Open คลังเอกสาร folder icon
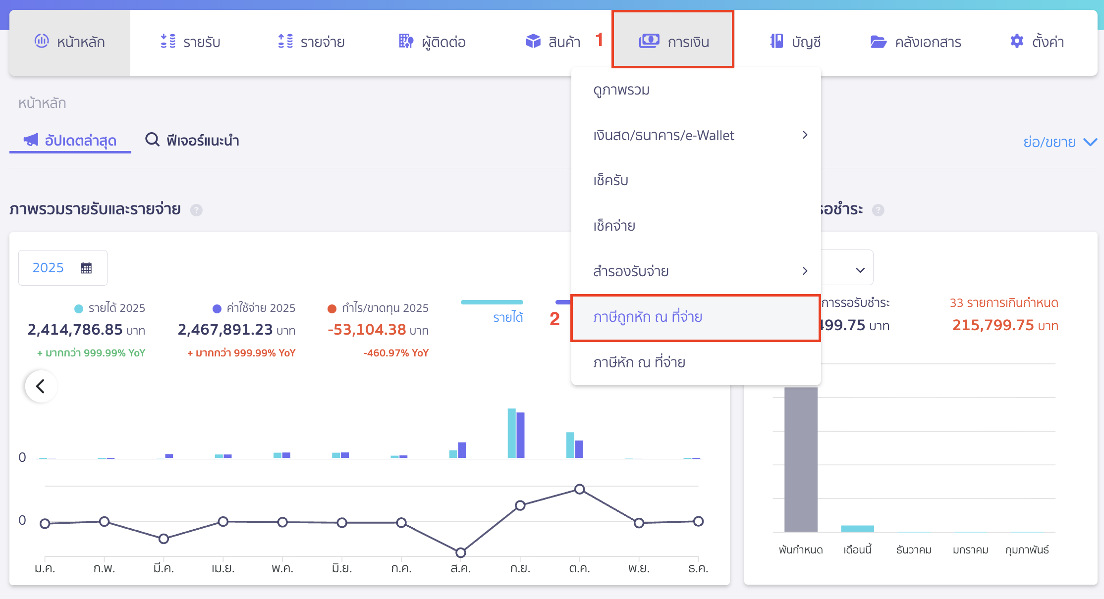This screenshot has height=599, width=1104. [878, 42]
